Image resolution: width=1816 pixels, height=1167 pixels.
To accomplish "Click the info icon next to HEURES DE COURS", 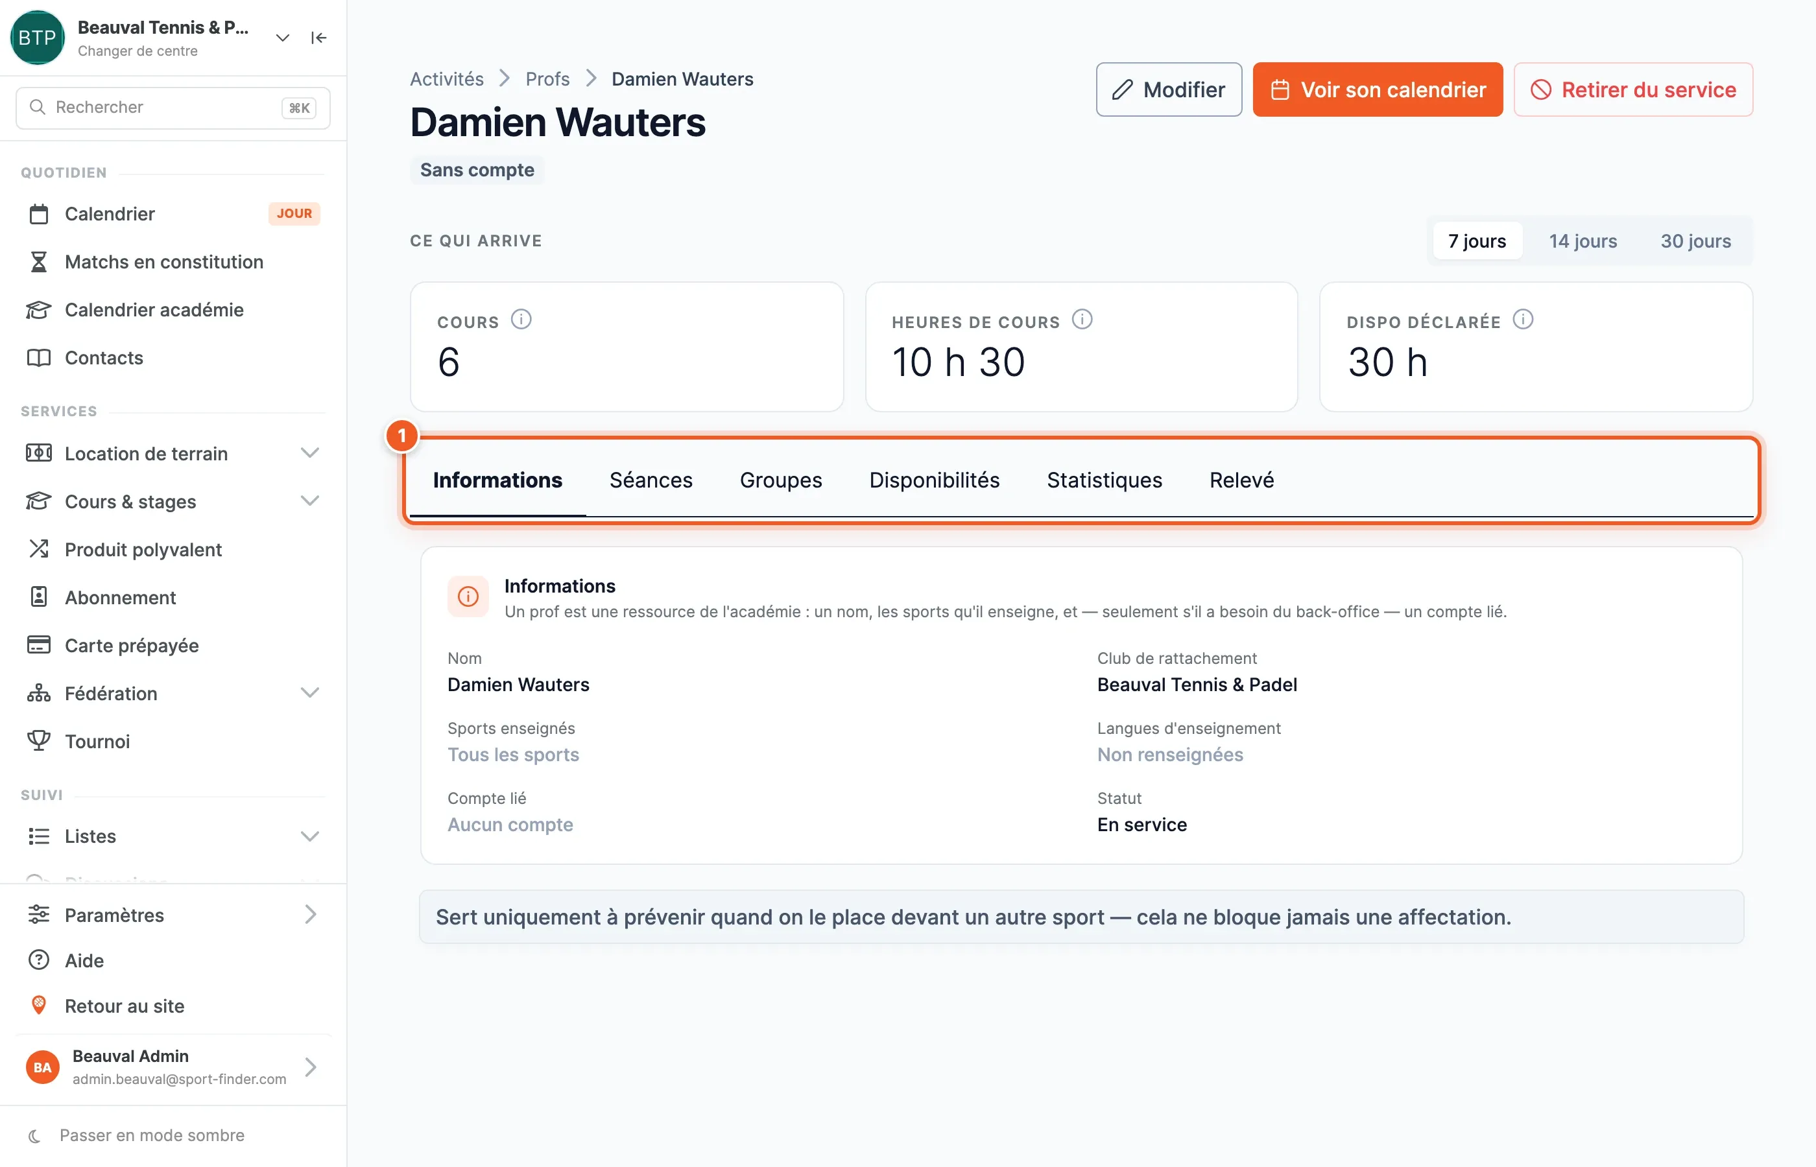I will point(1082,319).
